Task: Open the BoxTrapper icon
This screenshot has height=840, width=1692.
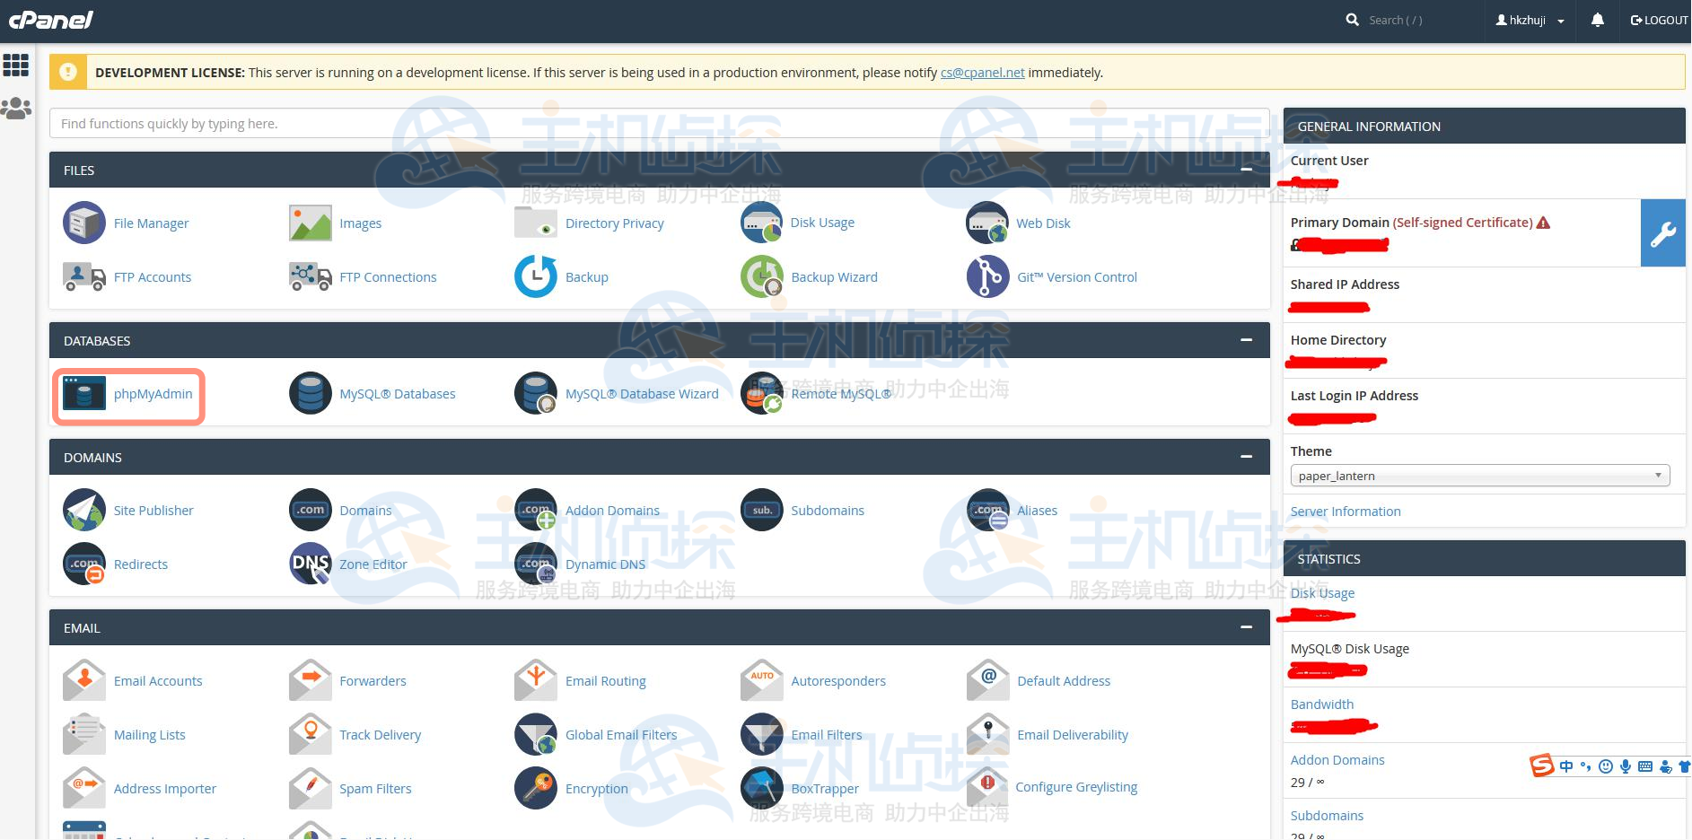Action: [x=762, y=788]
